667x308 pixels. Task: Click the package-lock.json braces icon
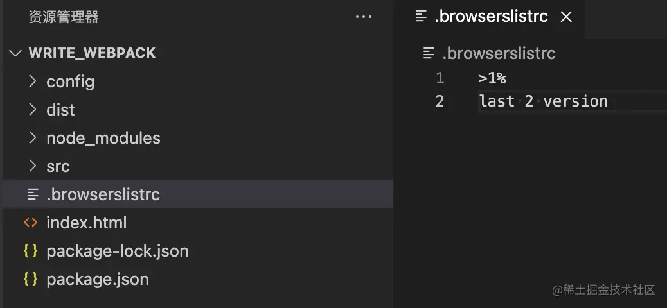31,251
